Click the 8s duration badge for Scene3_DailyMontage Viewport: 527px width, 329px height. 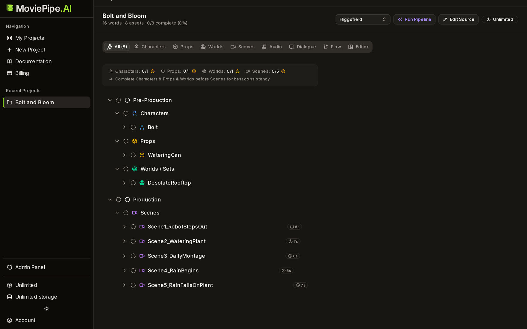click(293, 256)
